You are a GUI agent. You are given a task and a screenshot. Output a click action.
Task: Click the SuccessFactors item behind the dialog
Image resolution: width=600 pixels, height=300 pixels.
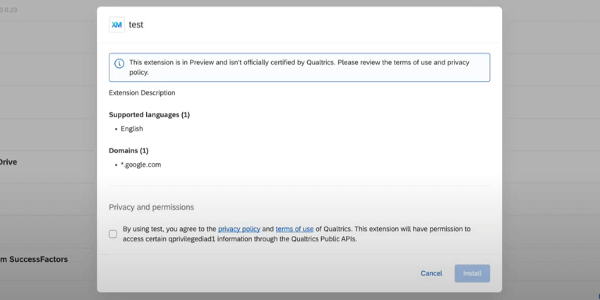click(34, 259)
